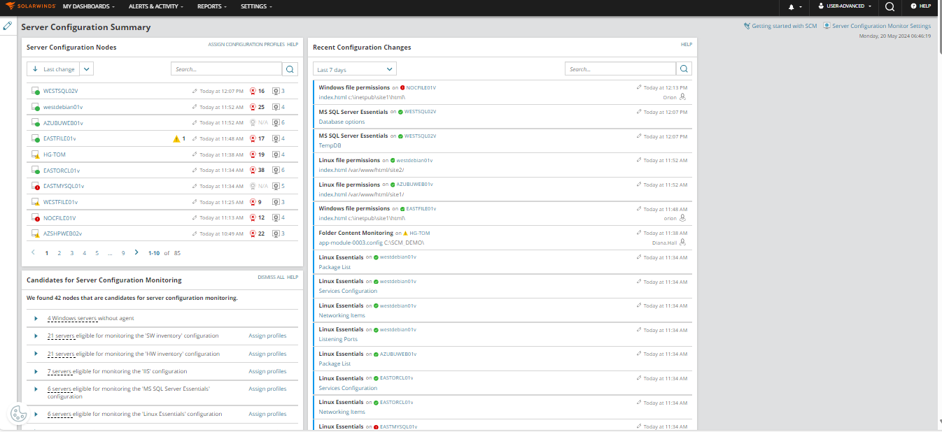Open the Alerts & Activity menu

coord(156,6)
